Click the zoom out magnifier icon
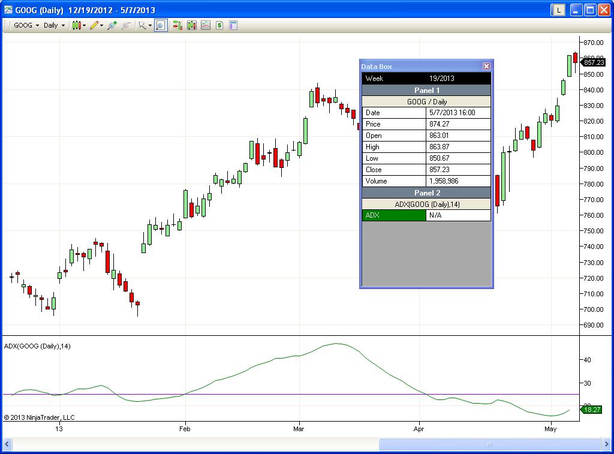This screenshot has height=454, width=614. tap(126, 25)
